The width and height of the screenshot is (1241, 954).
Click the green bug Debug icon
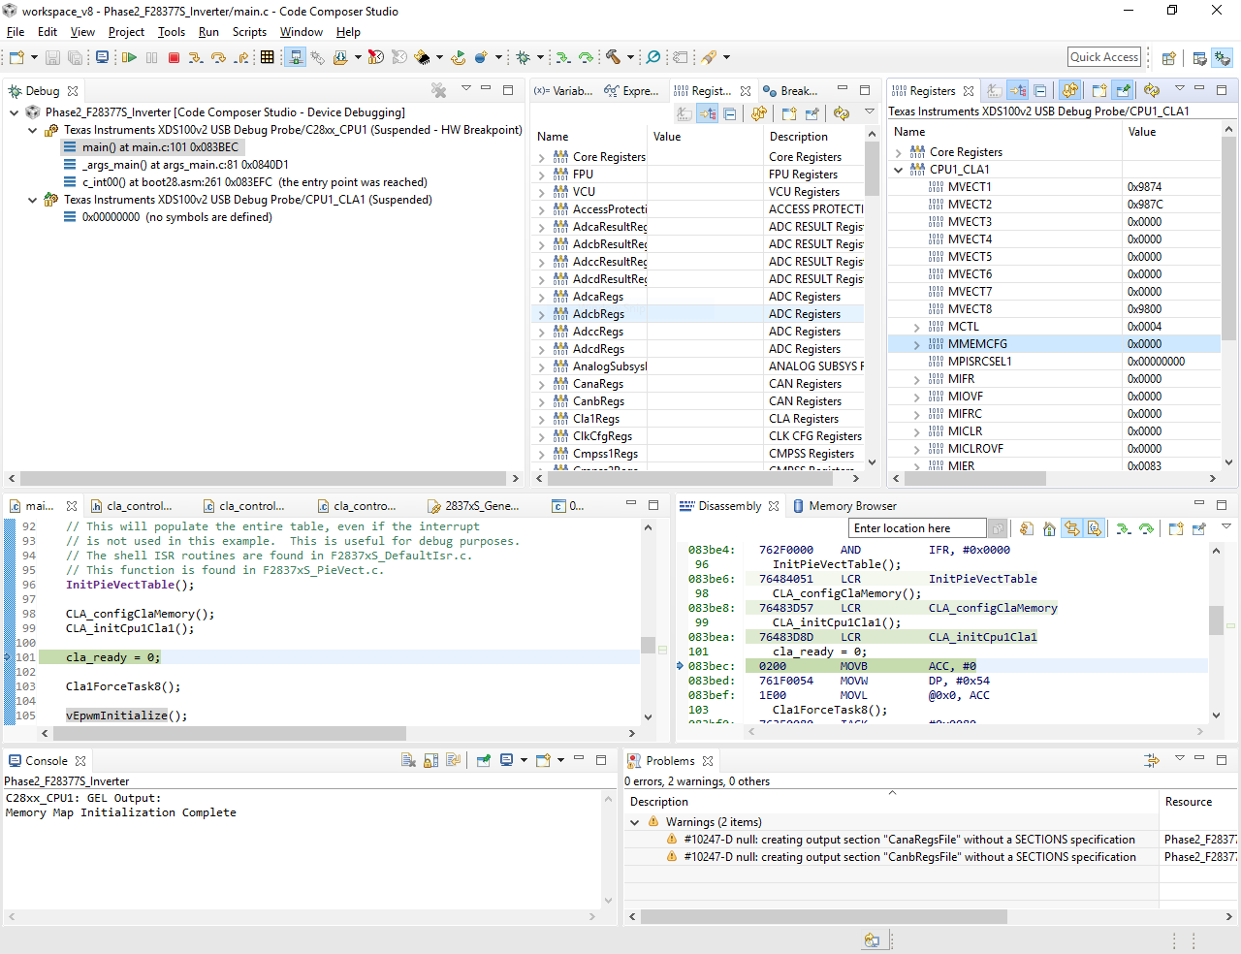pyautogui.click(x=523, y=58)
